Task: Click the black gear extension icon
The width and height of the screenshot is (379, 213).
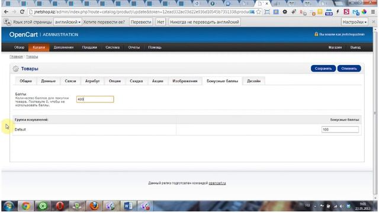Action: click(285, 12)
